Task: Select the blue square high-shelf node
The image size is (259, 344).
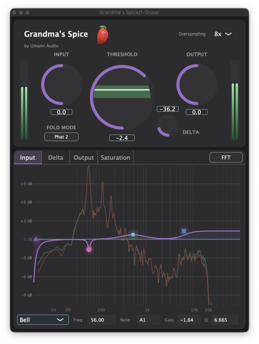Action: [184, 231]
